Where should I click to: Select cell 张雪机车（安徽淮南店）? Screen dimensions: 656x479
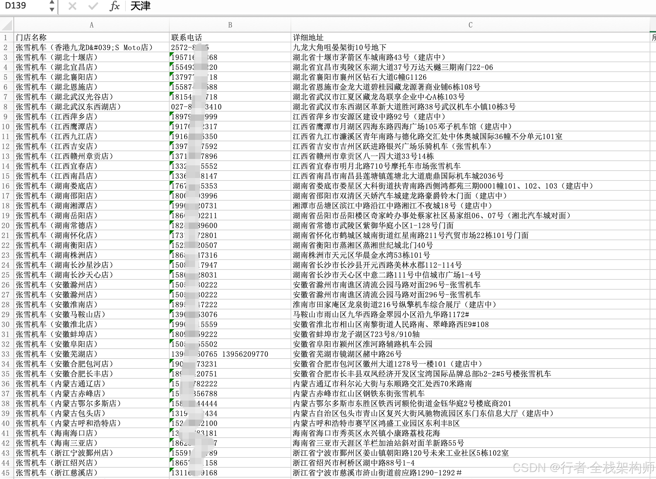tap(92, 304)
